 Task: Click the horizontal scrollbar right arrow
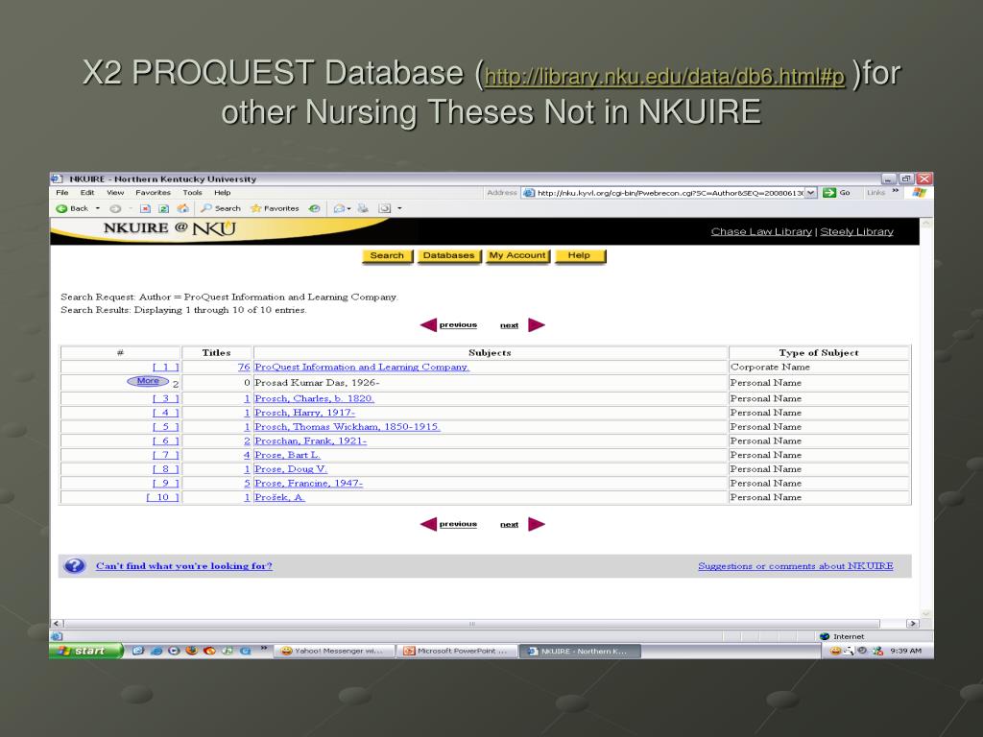(913, 624)
